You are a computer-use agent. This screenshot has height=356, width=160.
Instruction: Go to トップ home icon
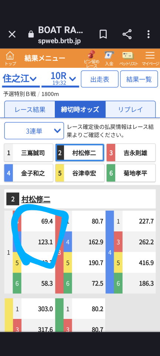pos(10,58)
